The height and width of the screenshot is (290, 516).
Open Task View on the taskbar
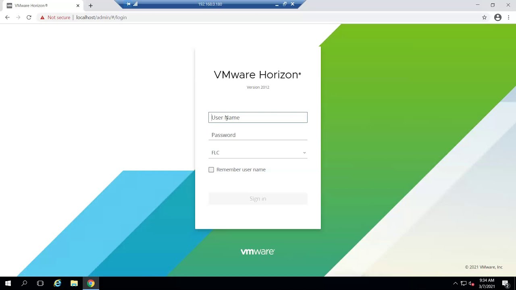click(x=40, y=283)
